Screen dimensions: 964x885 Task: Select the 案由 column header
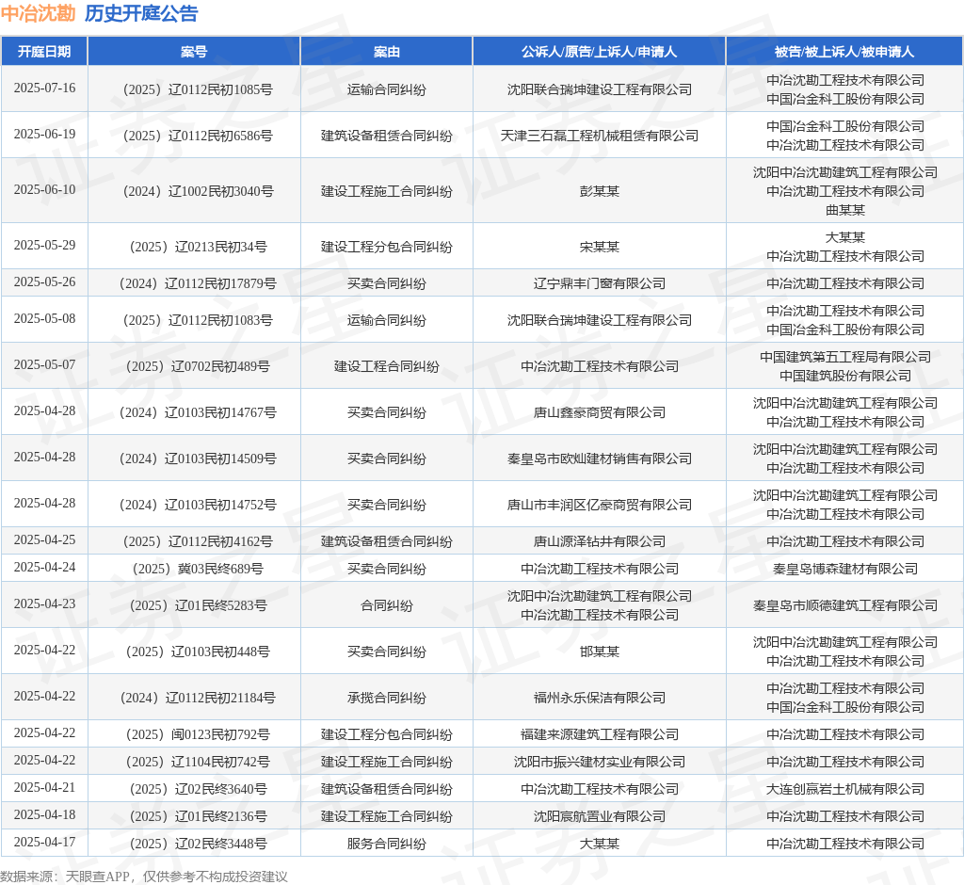click(x=387, y=52)
